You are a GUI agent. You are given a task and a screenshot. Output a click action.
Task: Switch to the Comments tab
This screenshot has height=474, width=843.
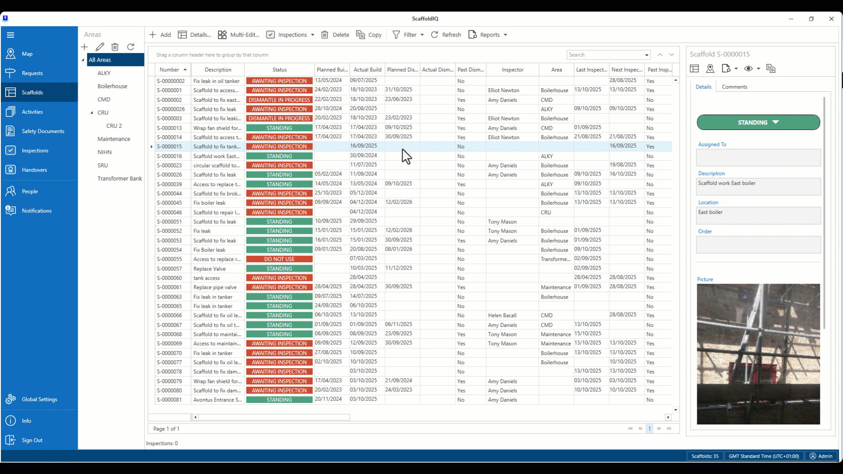[x=734, y=87]
